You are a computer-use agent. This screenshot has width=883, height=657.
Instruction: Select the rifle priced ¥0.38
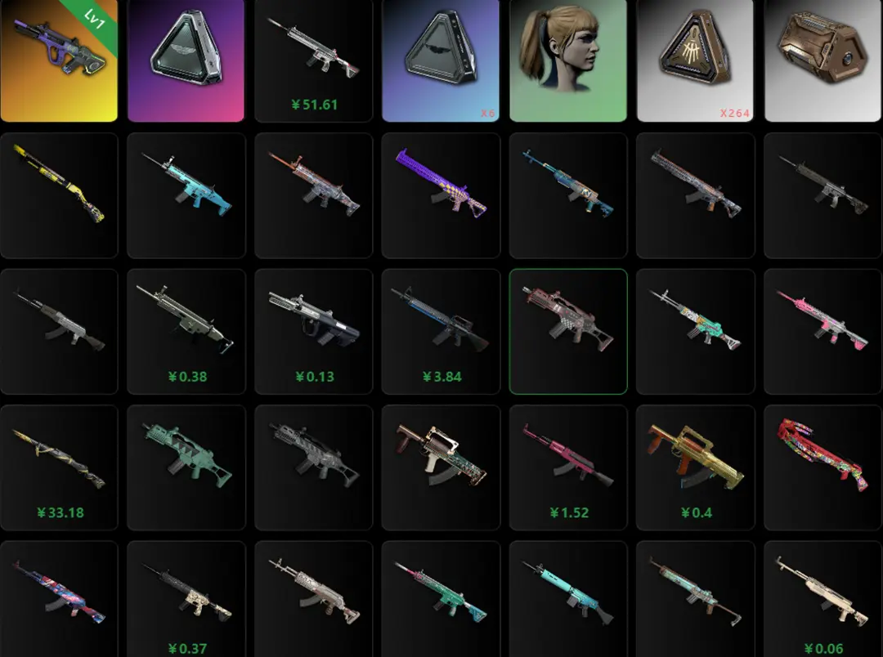pyautogui.click(x=186, y=332)
